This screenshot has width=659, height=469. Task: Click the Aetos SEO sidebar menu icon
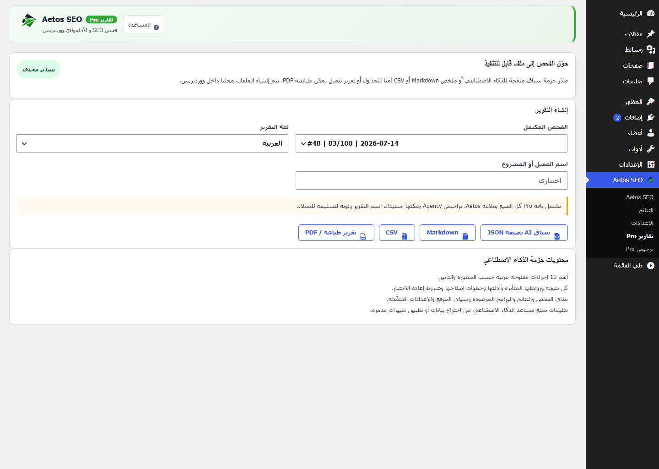[651, 180]
